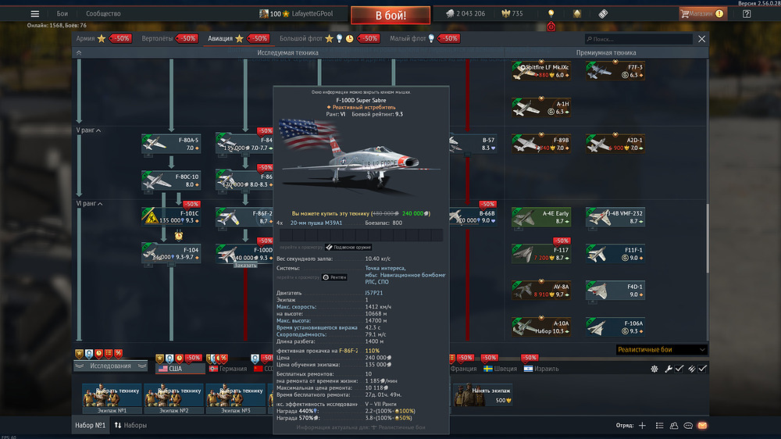Select the Израиль nation tab
Screen dimensions: 781x439
pos(541,369)
